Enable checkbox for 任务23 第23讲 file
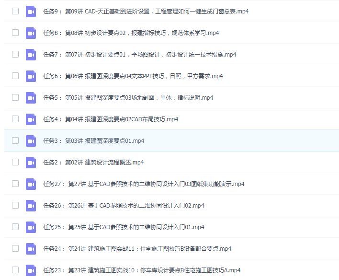339x280 pixels. tap(15, 270)
